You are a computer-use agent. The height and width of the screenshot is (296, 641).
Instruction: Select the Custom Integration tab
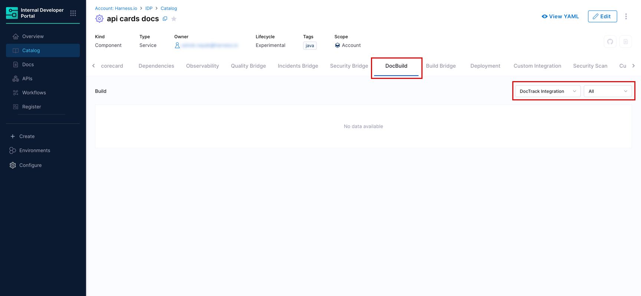pyautogui.click(x=537, y=66)
